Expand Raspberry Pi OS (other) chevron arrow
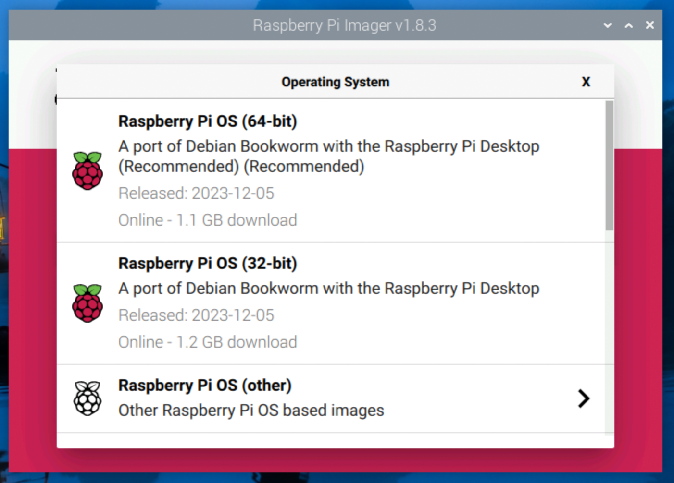This screenshot has width=674, height=483. (584, 398)
